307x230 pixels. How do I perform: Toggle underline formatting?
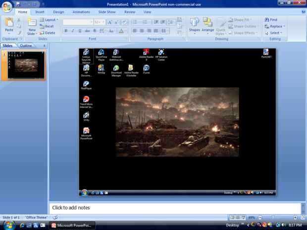pyautogui.click(x=80, y=31)
